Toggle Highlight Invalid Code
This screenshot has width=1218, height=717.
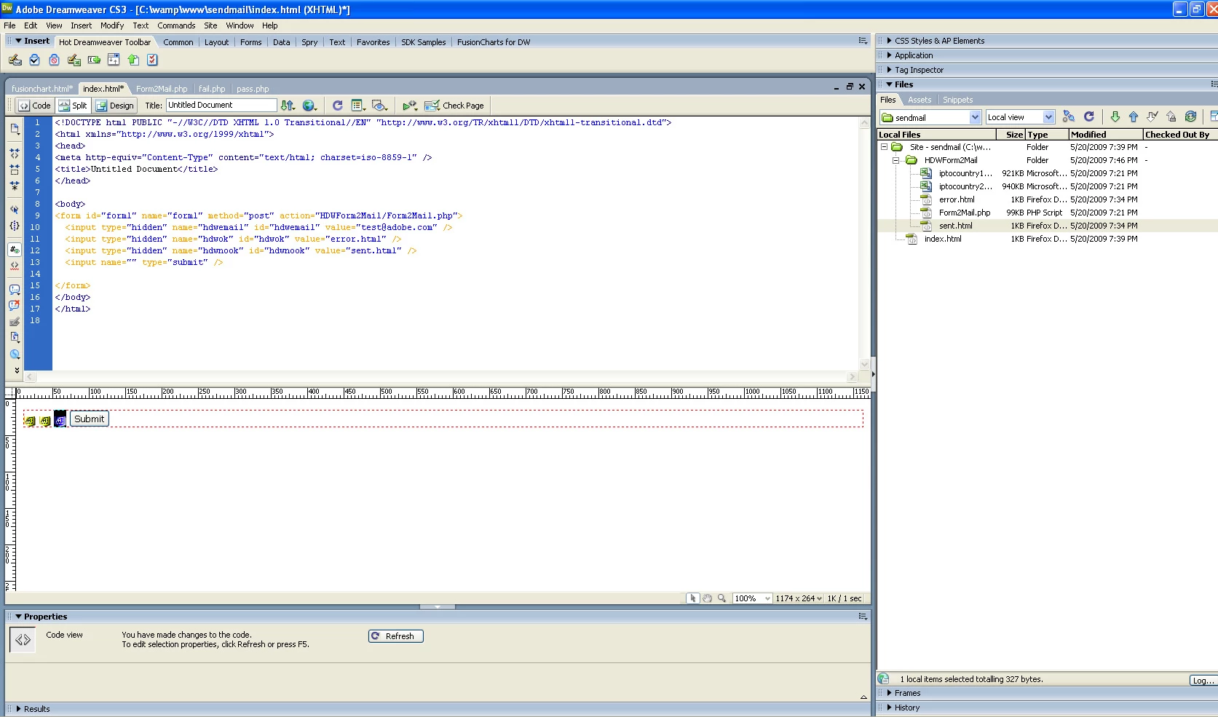click(15, 266)
